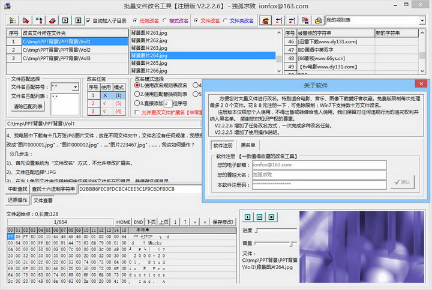The height and width of the screenshot is (290, 432).
Task: Play the media in preview panel
Action: pyautogui.click(x=247, y=217)
